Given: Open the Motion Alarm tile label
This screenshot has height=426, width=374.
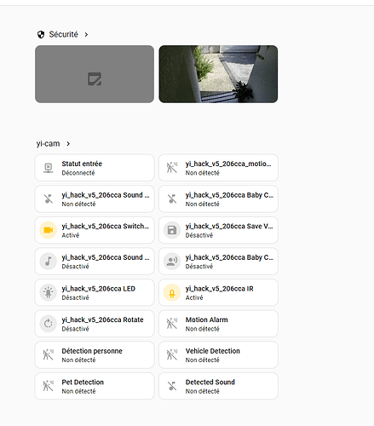Looking at the screenshot, I should (x=207, y=319).
